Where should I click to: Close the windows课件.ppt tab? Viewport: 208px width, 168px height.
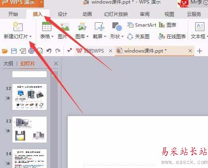190,51
